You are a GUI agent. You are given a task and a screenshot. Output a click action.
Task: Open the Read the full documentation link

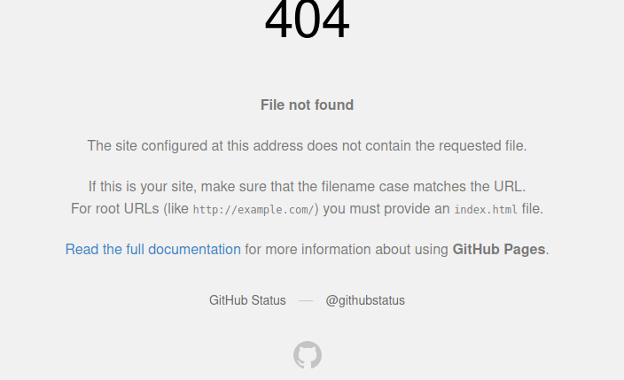[152, 250]
